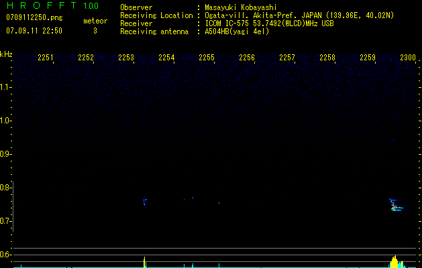Viewport: 422px width, 268px height.
Task: Select receiver value ICOM IC-575 53.7492 MHz USB
Action: 269,23
